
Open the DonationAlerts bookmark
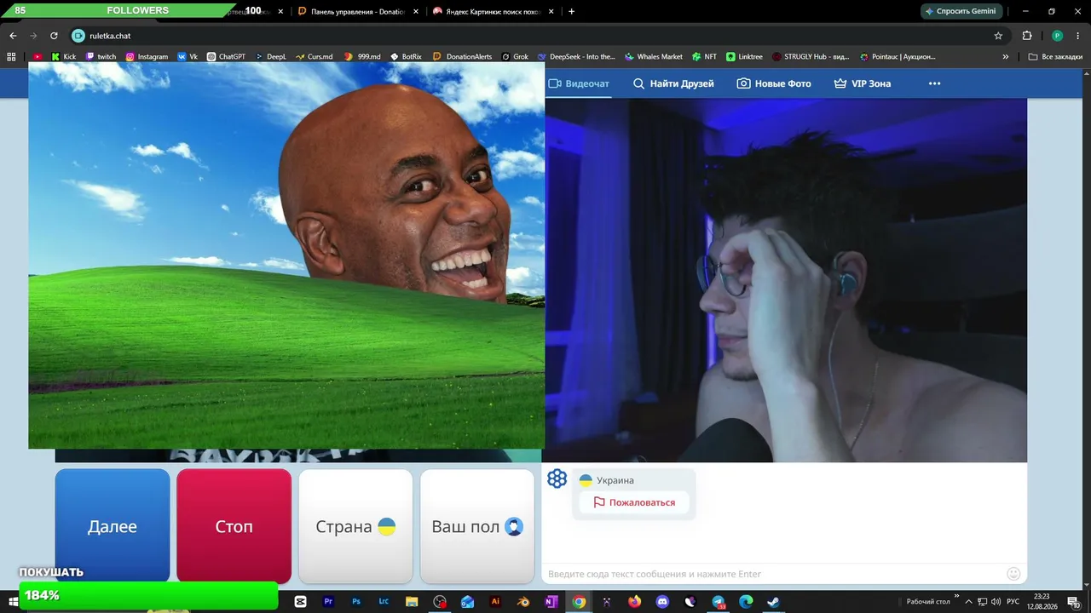point(463,56)
